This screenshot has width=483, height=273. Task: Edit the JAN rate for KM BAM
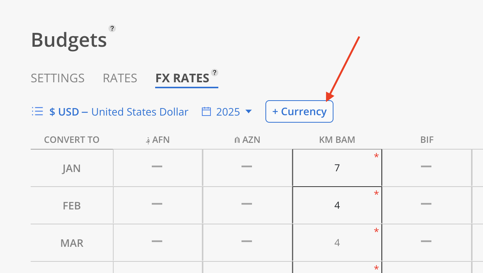pyautogui.click(x=337, y=168)
